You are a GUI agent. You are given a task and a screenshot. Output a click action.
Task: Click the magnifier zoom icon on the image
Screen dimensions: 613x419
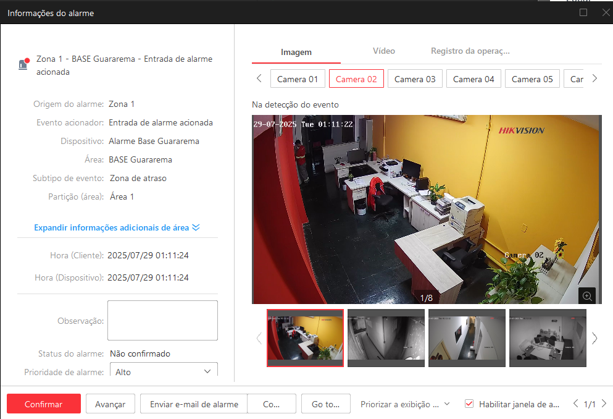click(587, 296)
